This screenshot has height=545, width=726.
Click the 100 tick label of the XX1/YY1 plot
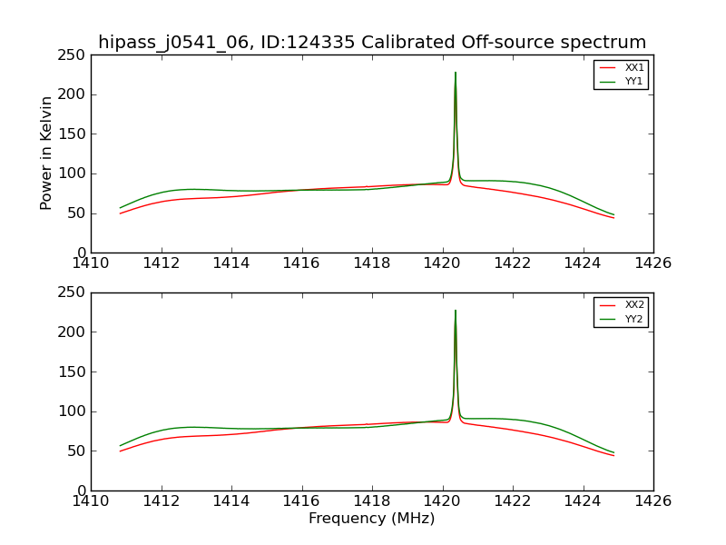[x=72, y=173]
